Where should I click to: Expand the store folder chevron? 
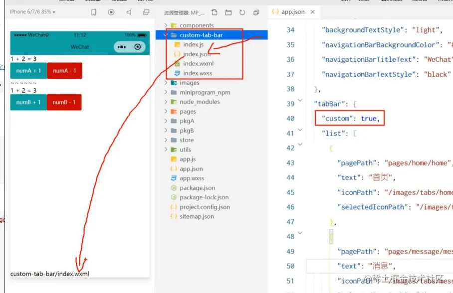(x=166, y=140)
